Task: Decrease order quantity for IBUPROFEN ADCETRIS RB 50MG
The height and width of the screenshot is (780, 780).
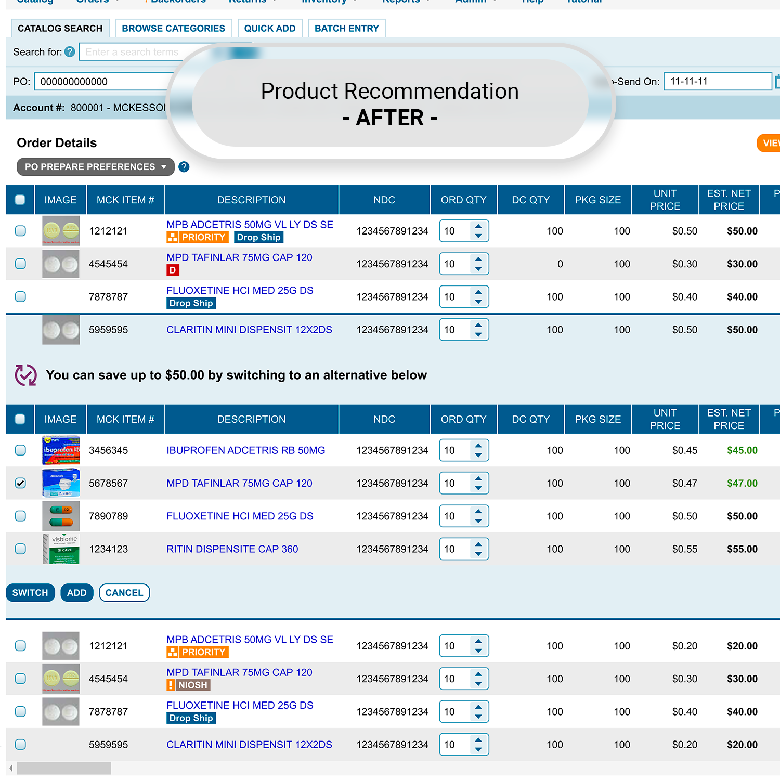Action: pos(478,456)
